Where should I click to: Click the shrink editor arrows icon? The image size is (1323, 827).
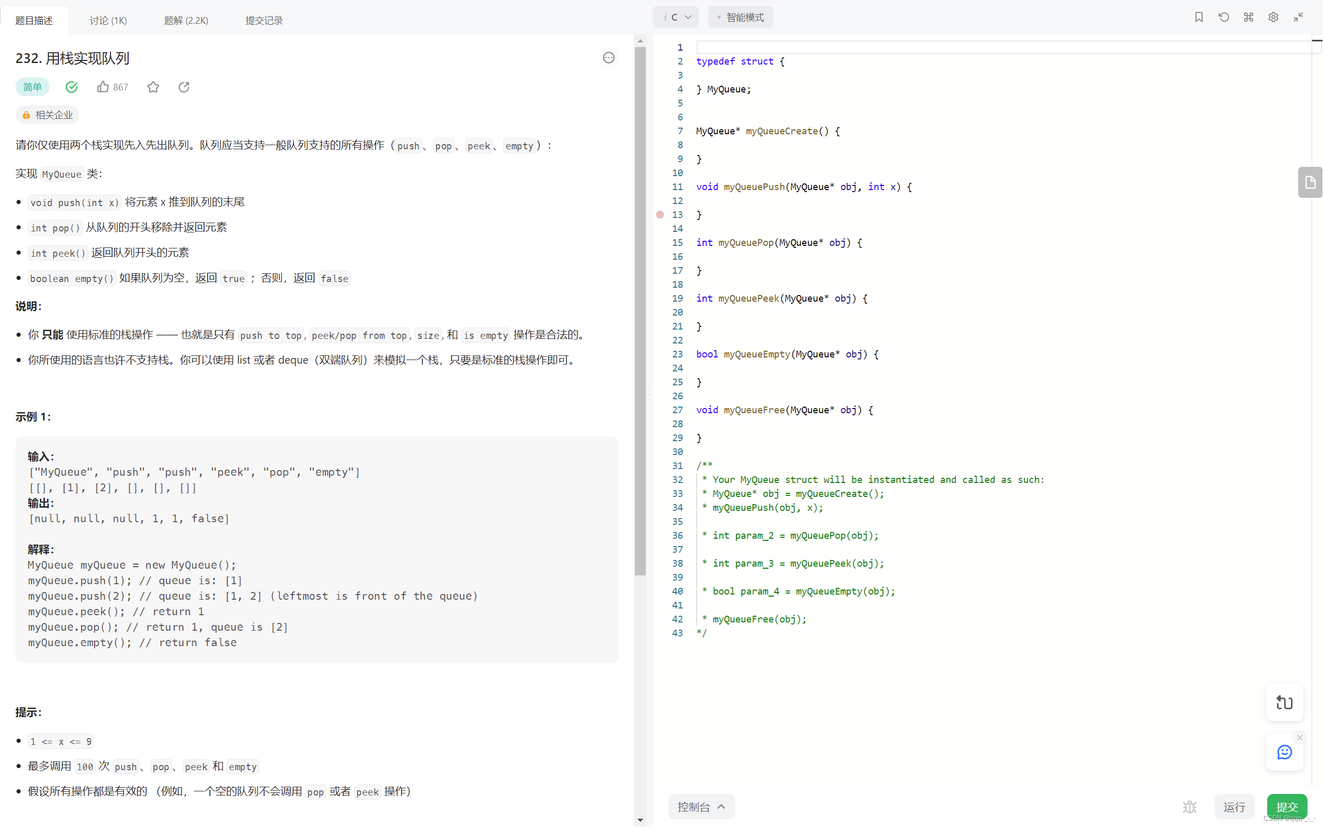(x=1298, y=18)
